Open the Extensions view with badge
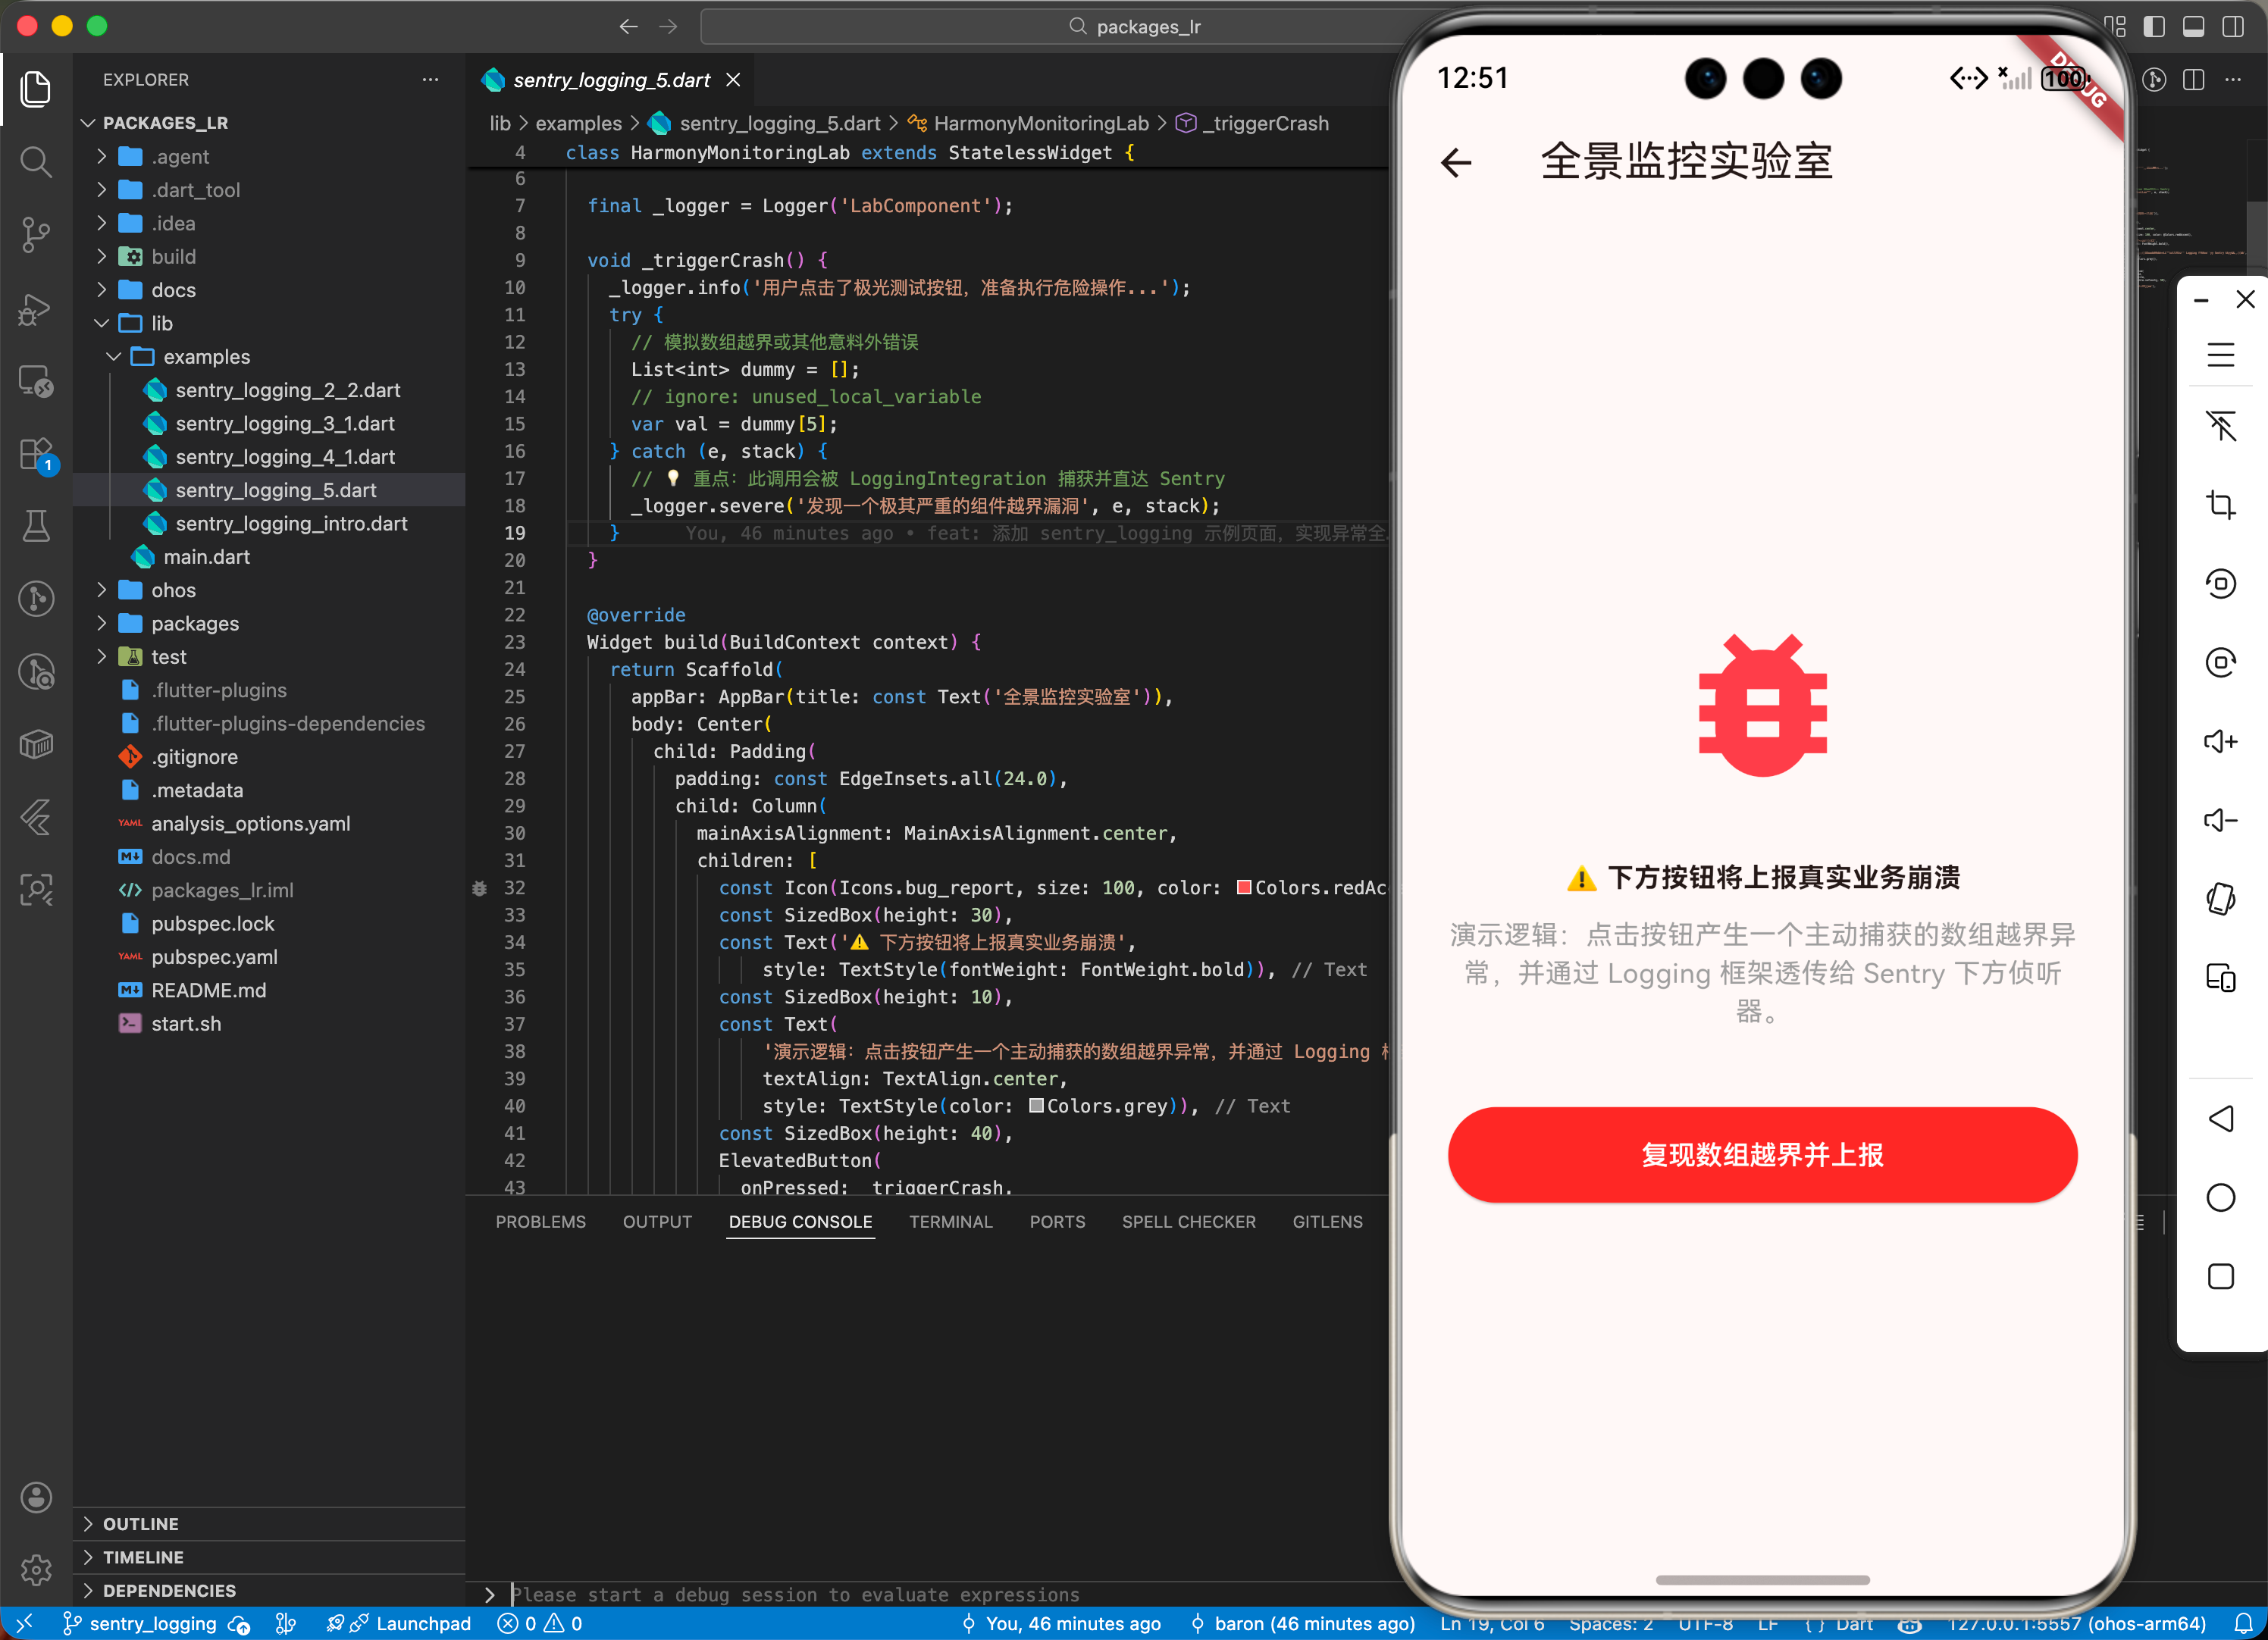This screenshot has width=2268, height=1640. click(36, 454)
